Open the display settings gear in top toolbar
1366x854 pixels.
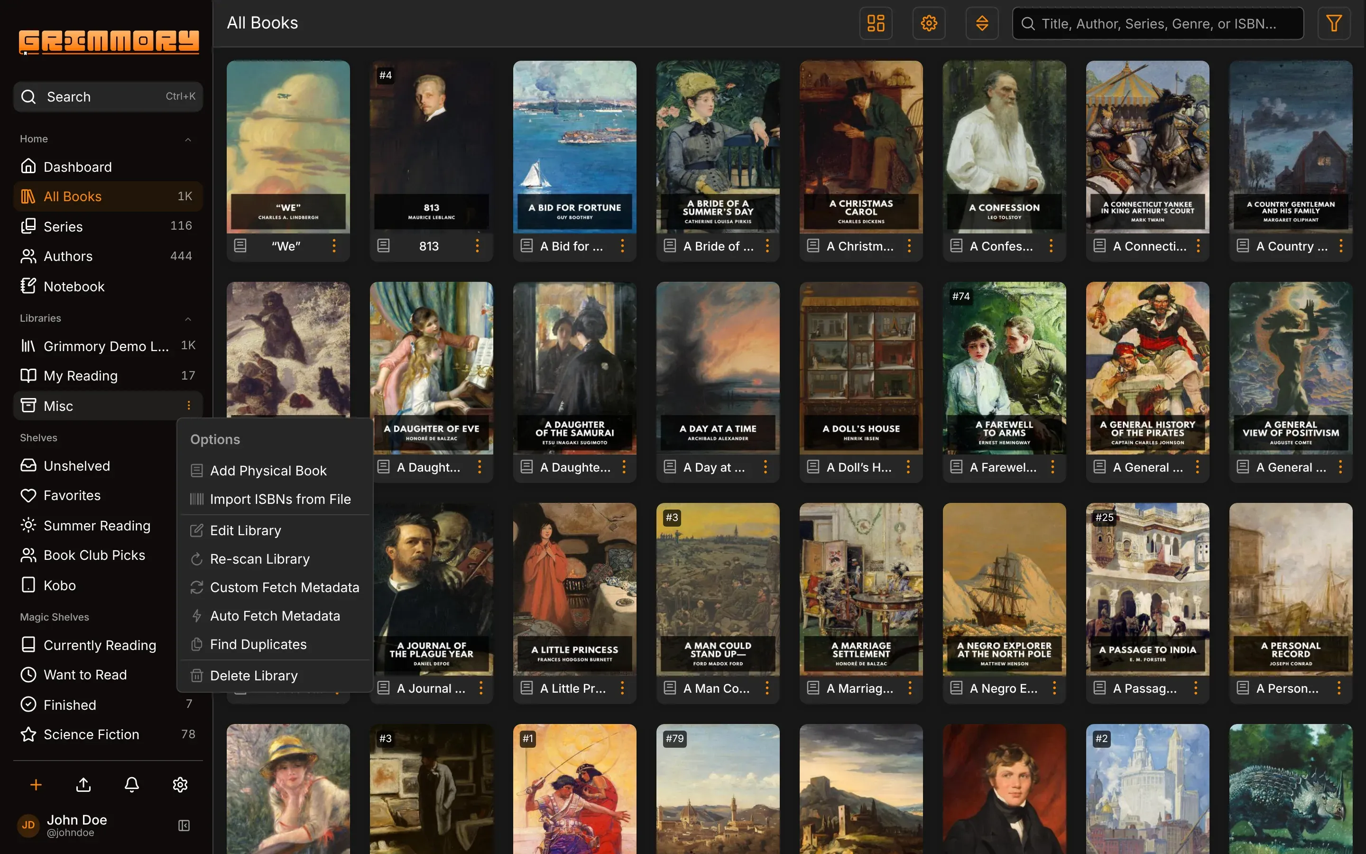tap(929, 23)
